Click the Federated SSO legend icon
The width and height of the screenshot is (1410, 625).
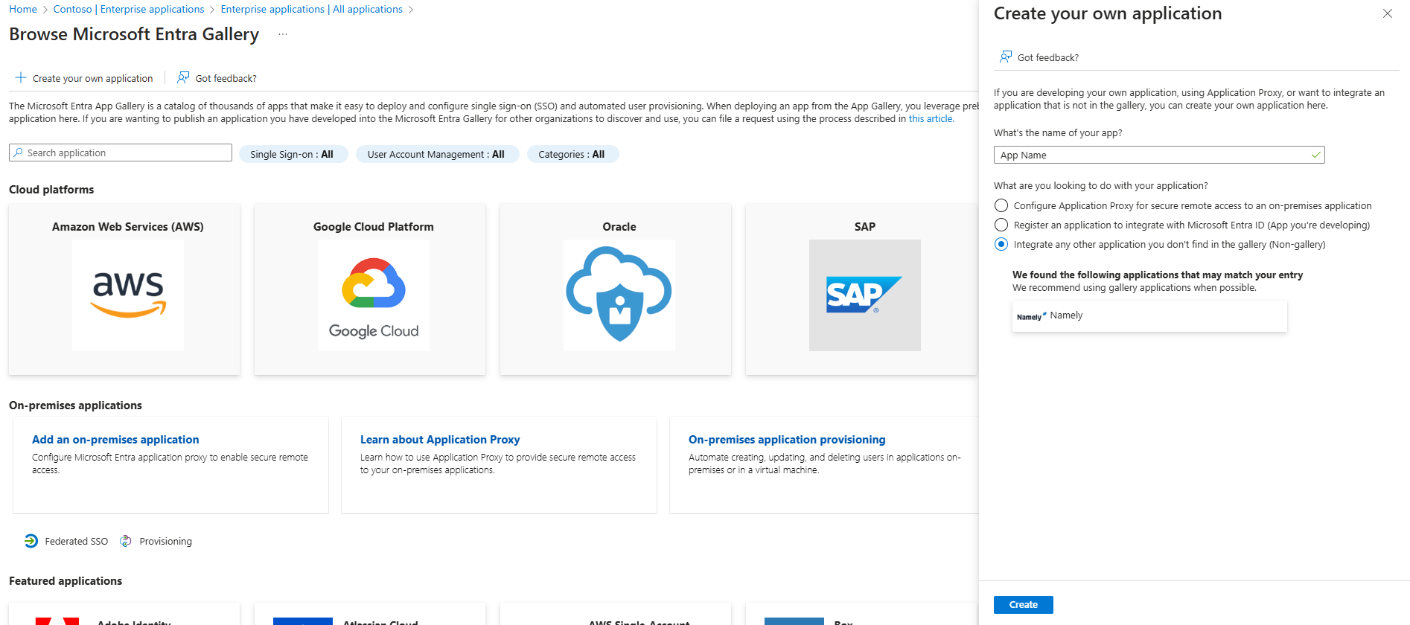pos(31,541)
